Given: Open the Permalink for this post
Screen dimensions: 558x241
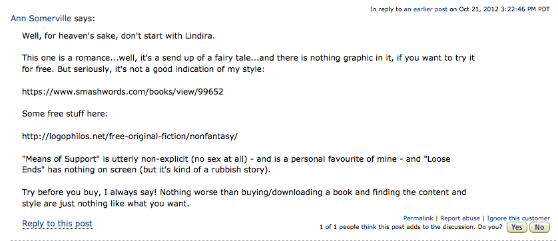Looking at the screenshot, I should click(418, 218).
